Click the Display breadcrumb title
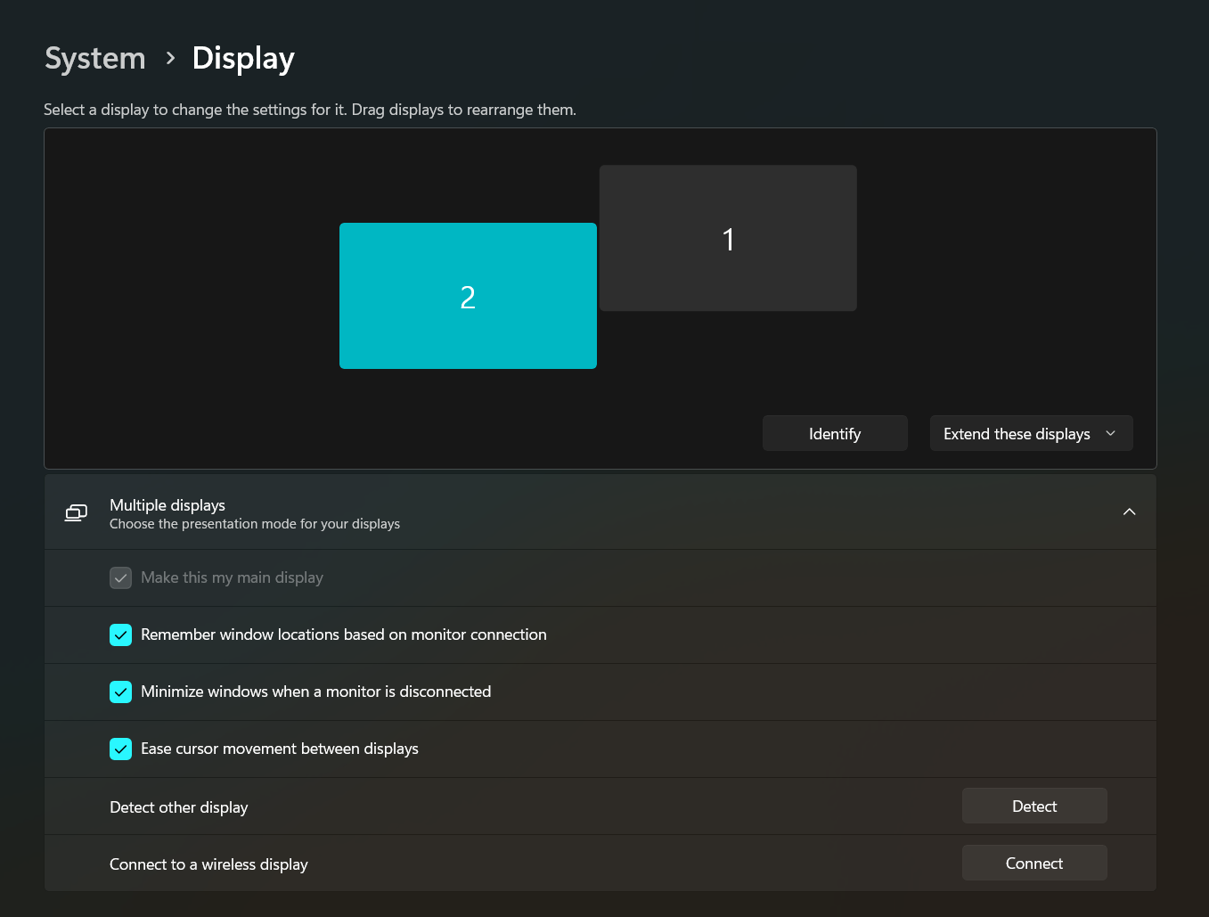The image size is (1209, 917). tap(243, 58)
